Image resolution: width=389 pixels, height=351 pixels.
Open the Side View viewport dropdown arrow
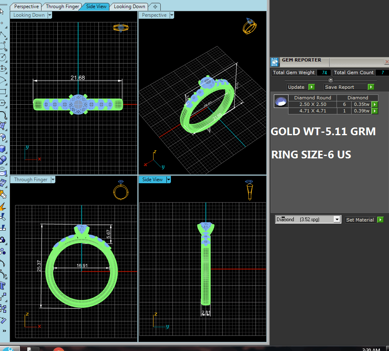(x=169, y=180)
